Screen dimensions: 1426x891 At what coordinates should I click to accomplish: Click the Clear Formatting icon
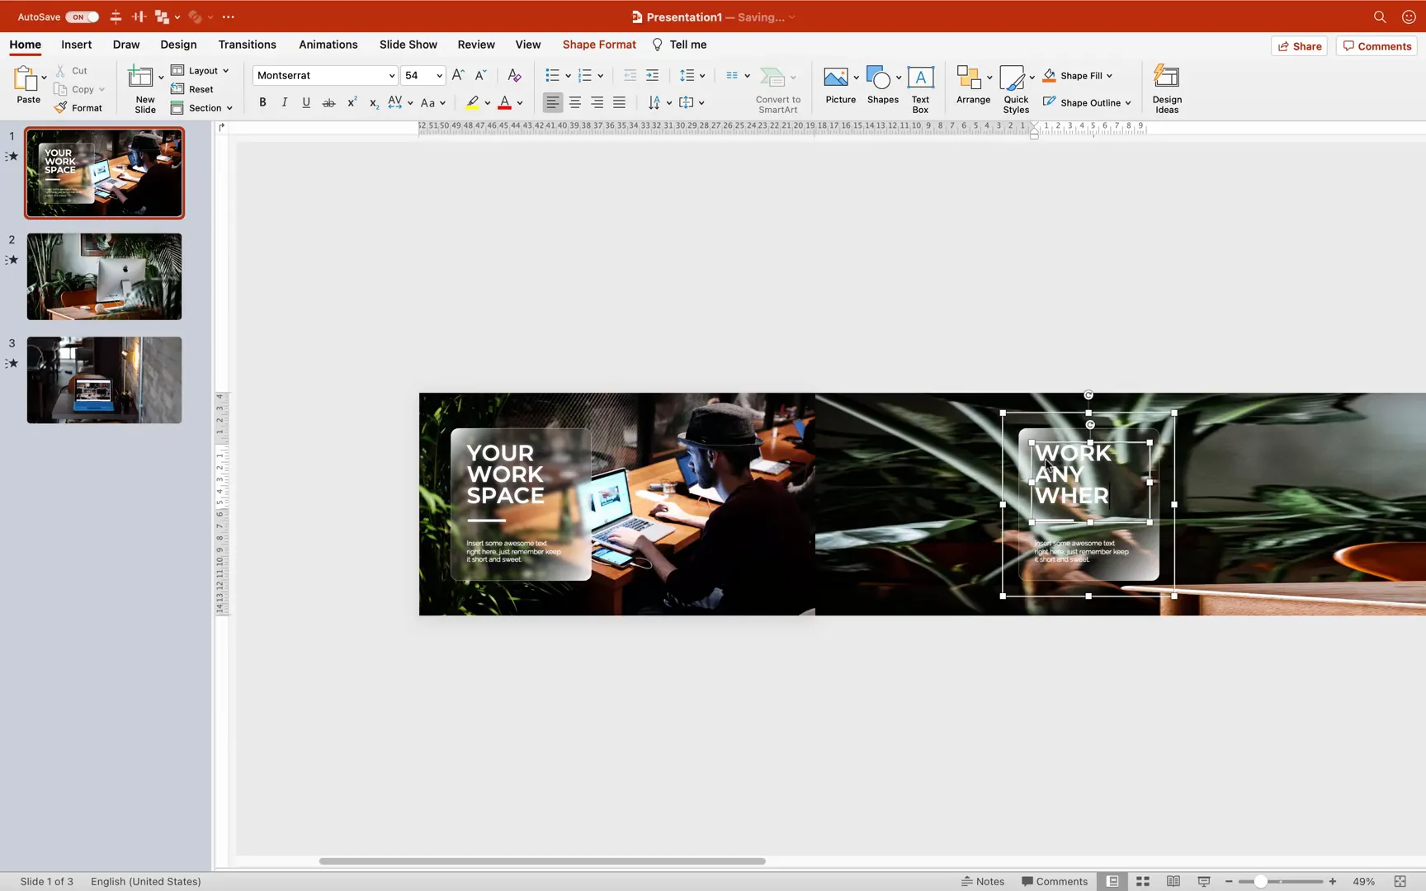tap(514, 75)
